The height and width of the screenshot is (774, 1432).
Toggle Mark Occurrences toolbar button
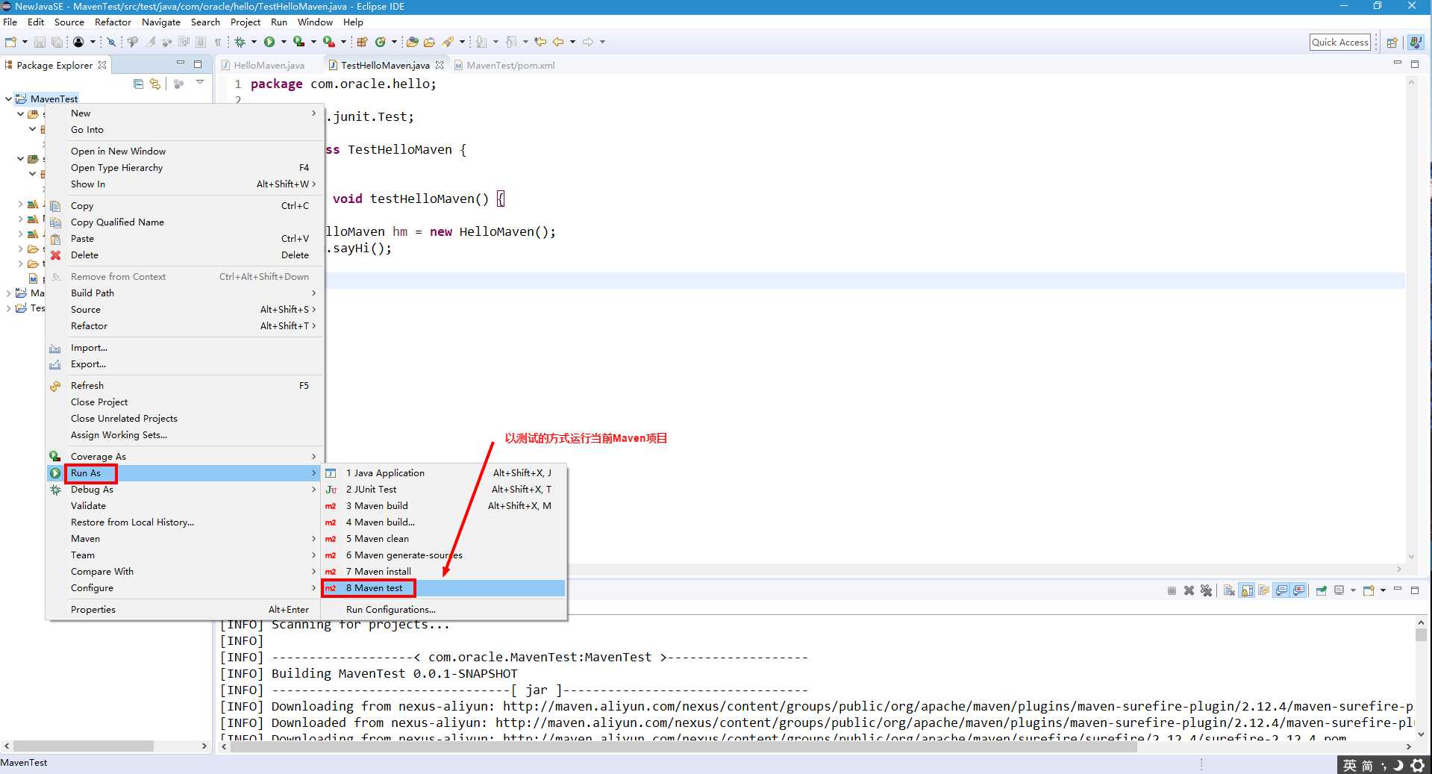point(150,42)
